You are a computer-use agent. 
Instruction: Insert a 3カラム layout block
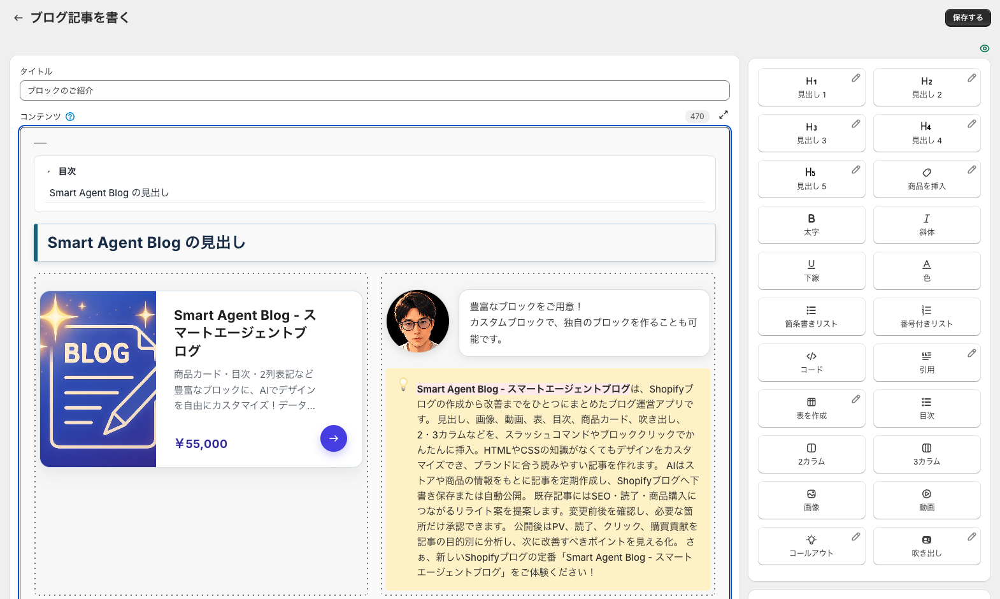[x=927, y=454]
